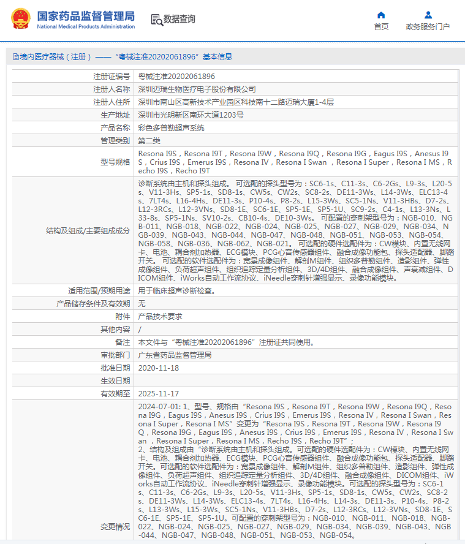Click National Medical Products Administration text
The width and height of the screenshot is (465, 544).
(x=86, y=27)
